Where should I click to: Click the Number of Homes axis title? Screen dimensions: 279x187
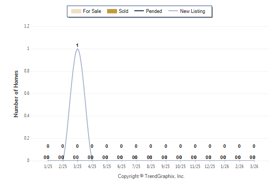point(16,93)
